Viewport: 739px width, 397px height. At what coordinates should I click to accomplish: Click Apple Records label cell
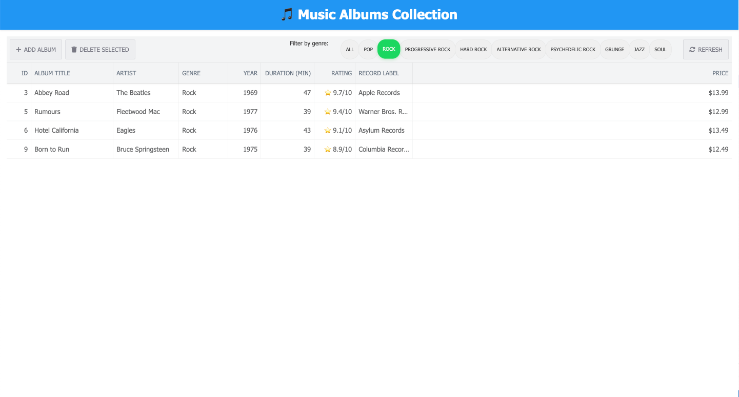pyautogui.click(x=384, y=93)
